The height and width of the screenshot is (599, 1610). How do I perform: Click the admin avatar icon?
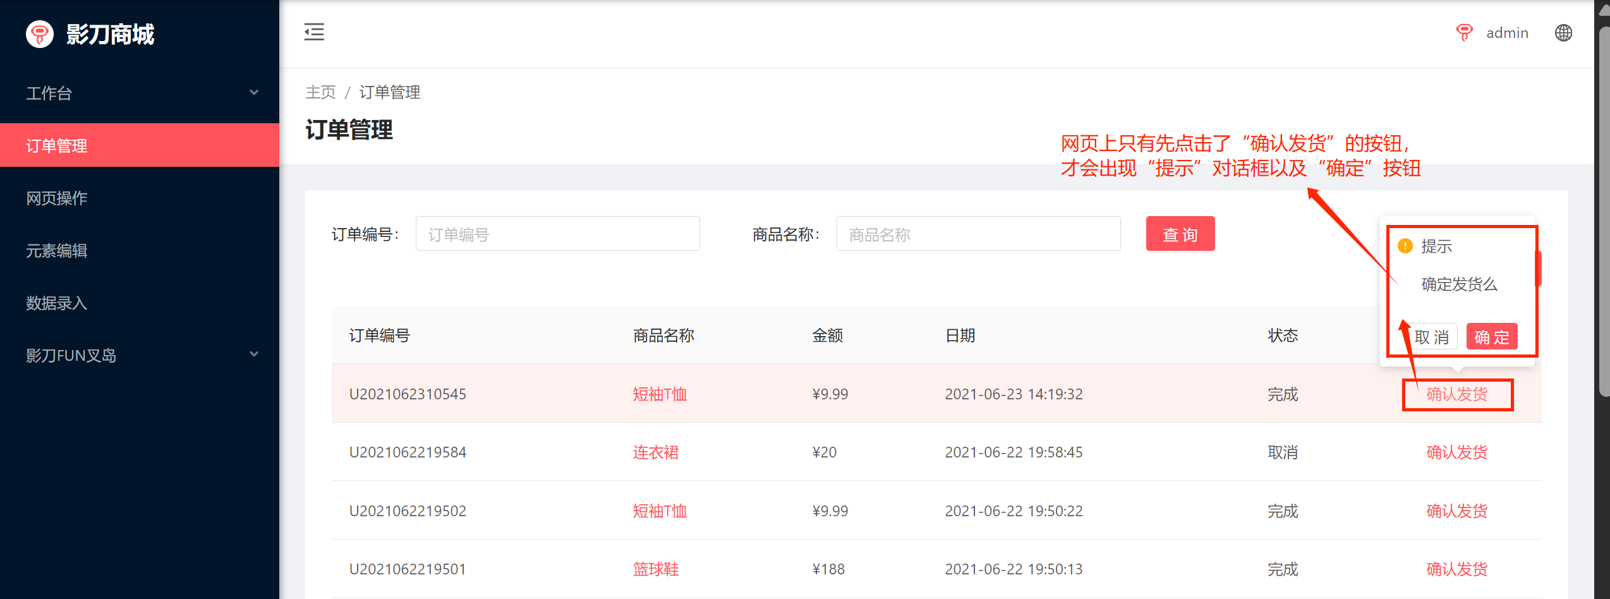pyautogui.click(x=1464, y=32)
